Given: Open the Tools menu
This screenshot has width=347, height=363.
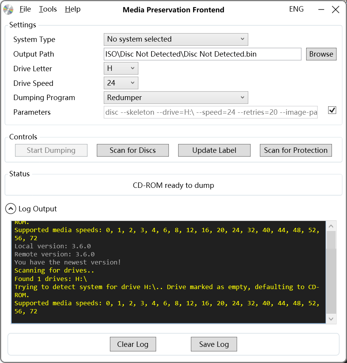Looking at the screenshot, I should (x=48, y=9).
